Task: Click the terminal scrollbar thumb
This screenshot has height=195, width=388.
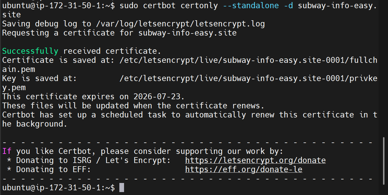Action: tap(384, 161)
